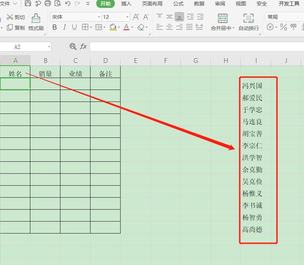Switch to the 审阅 tab

220,4
